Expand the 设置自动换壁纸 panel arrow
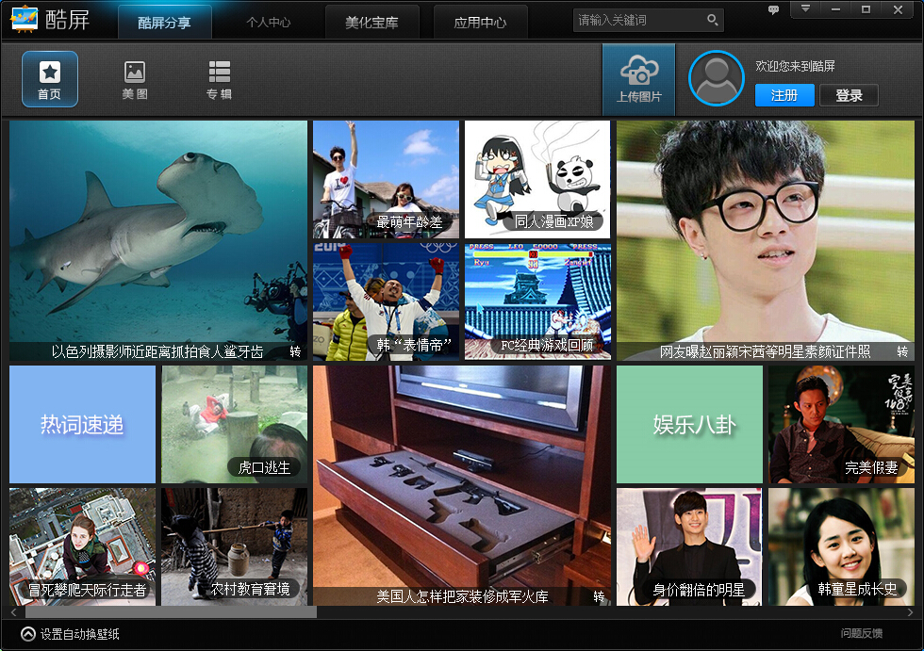The width and height of the screenshot is (924, 651). click(x=25, y=635)
